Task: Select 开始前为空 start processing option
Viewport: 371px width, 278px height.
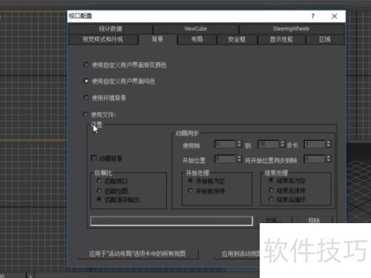Action: [190, 181]
